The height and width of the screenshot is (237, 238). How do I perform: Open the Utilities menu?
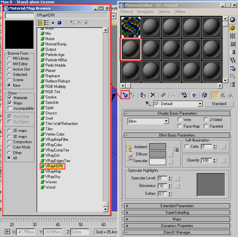tap(180, 12)
